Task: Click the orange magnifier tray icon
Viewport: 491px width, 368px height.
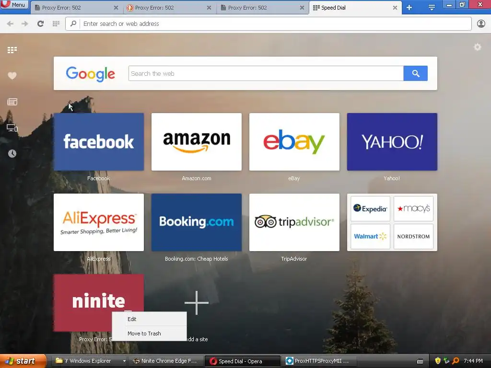Action: (456, 361)
